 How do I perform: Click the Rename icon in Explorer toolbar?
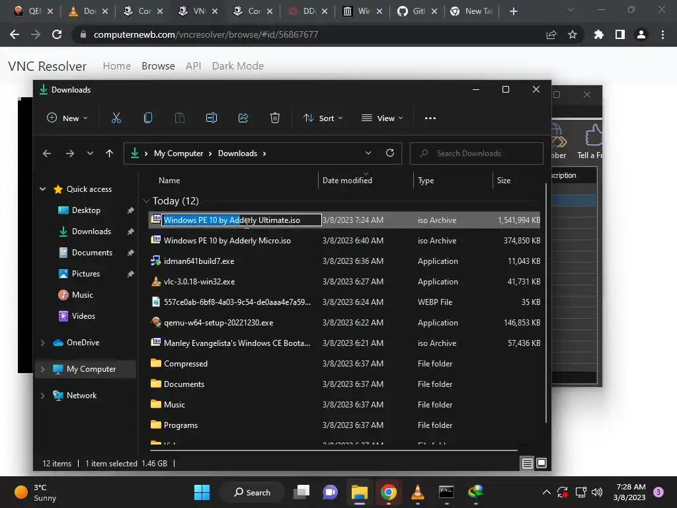pos(212,118)
